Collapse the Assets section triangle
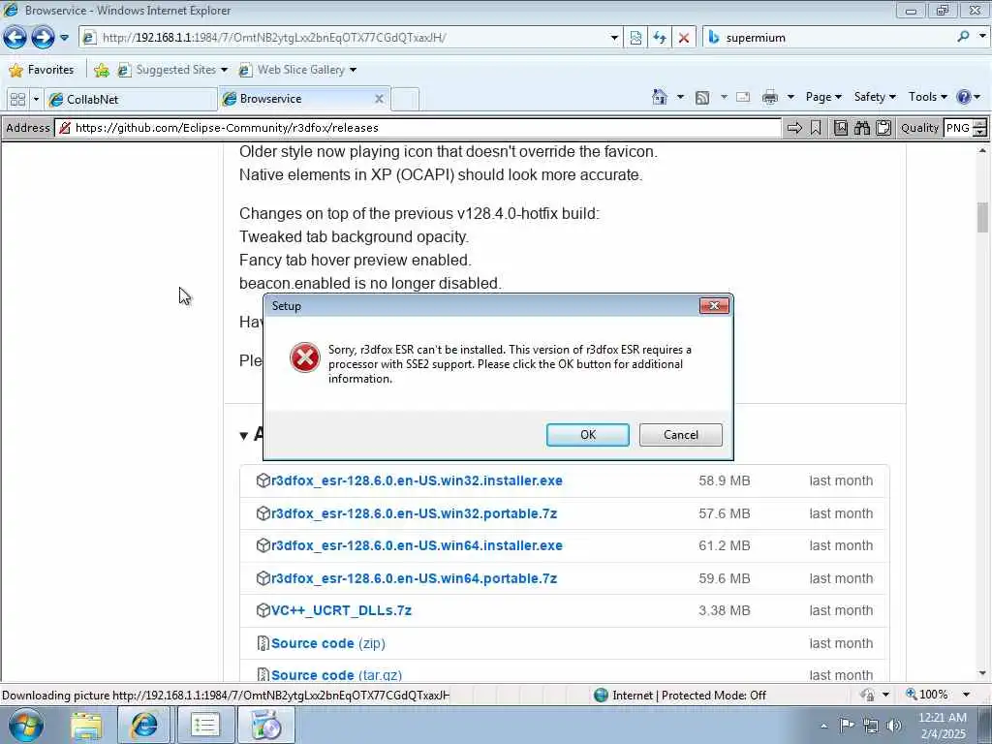Image resolution: width=992 pixels, height=744 pixels. 244,435
